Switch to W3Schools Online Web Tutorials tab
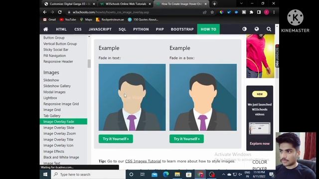 pyautogui.click(x=126, y=4)
